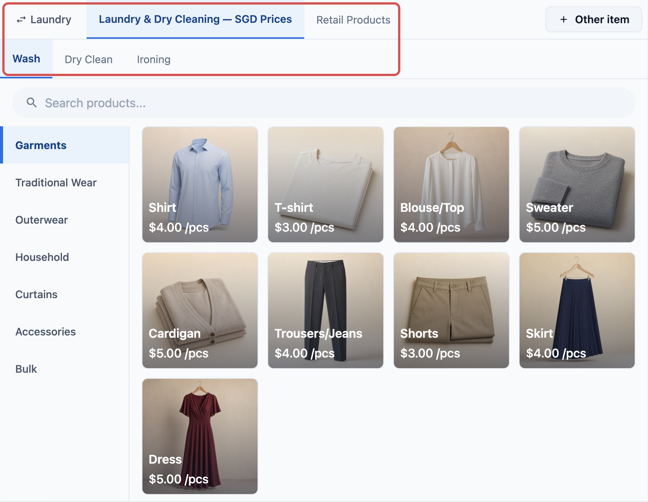Open the Laundry & Dry Cleaning — SGD Prices tab
The width and height of the screenshot is (648, 502).
coord(195,19)
